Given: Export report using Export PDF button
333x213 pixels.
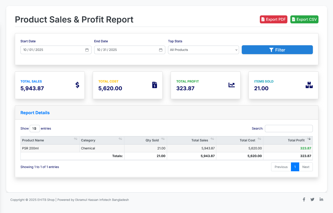Looking at the screenshot, I should tap(273, 20).
